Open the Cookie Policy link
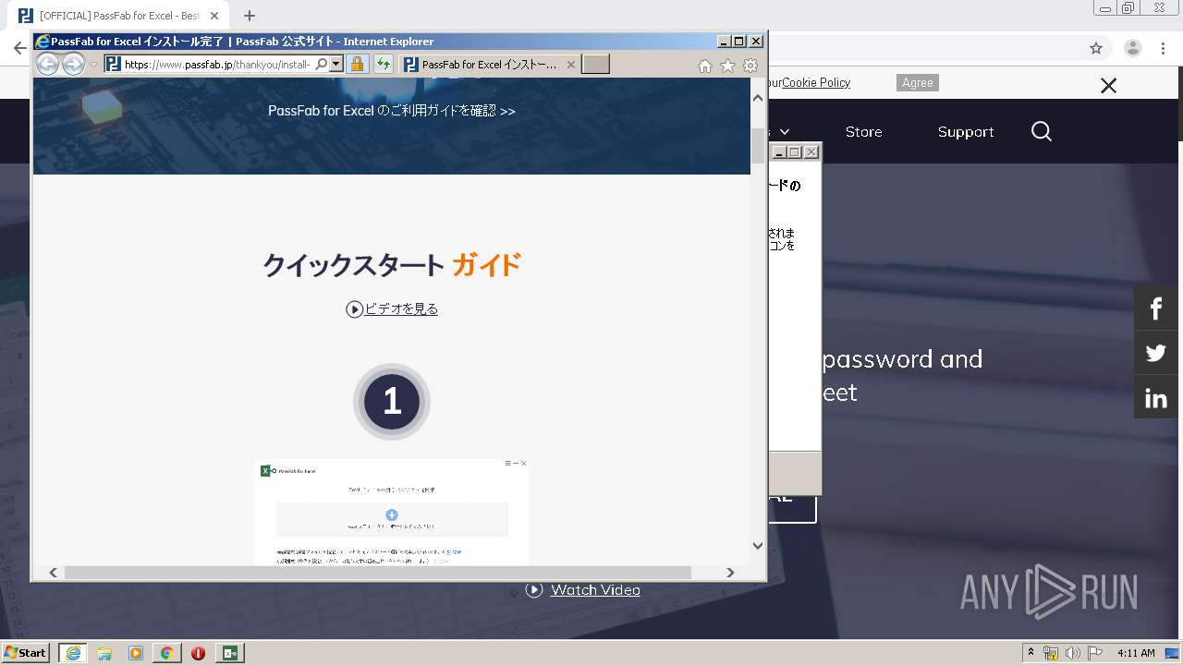The width and height of the screenshot is (1183, 665). coord(816,82)
